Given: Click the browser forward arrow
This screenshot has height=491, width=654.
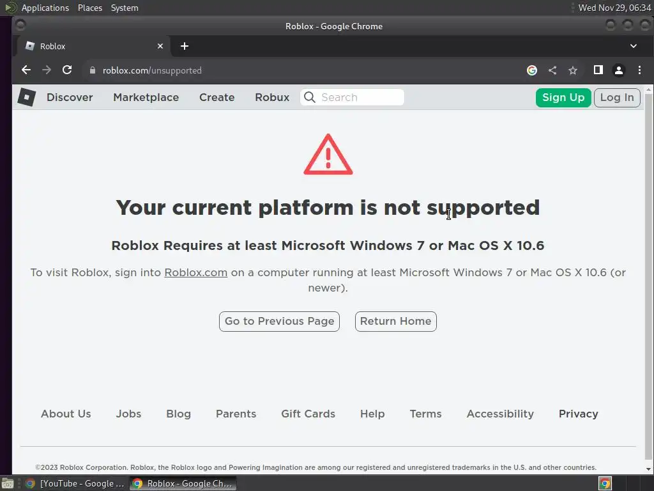Looking at the screenshot, I should [x=46, y=70].
